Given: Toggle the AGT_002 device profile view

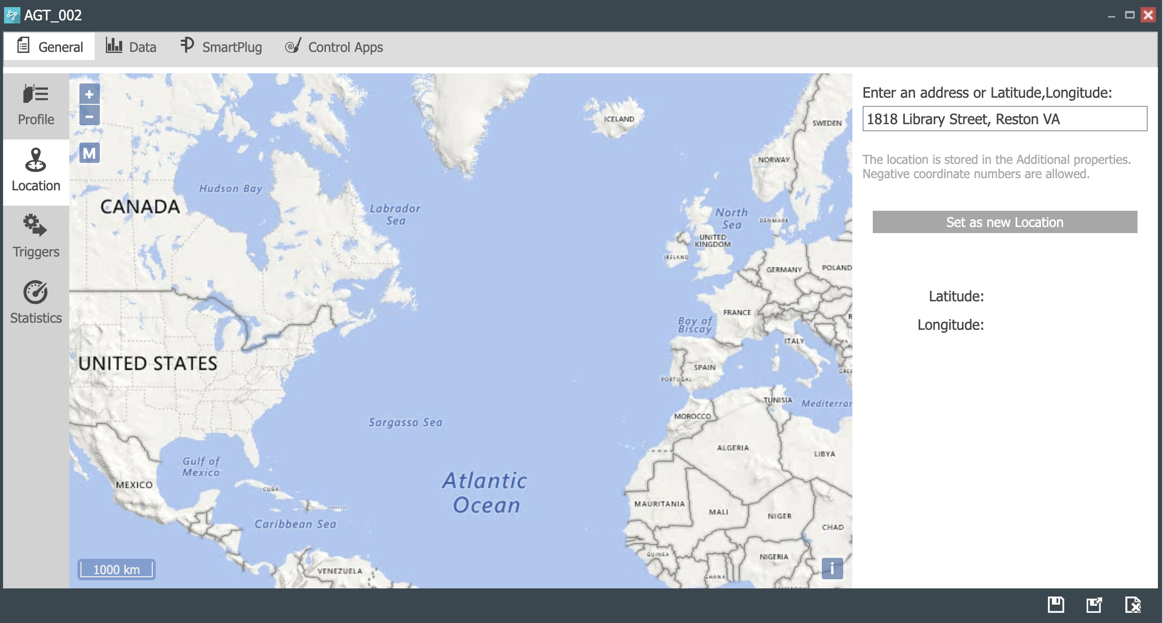Looking at the screenshot, I should pos(36,105).
